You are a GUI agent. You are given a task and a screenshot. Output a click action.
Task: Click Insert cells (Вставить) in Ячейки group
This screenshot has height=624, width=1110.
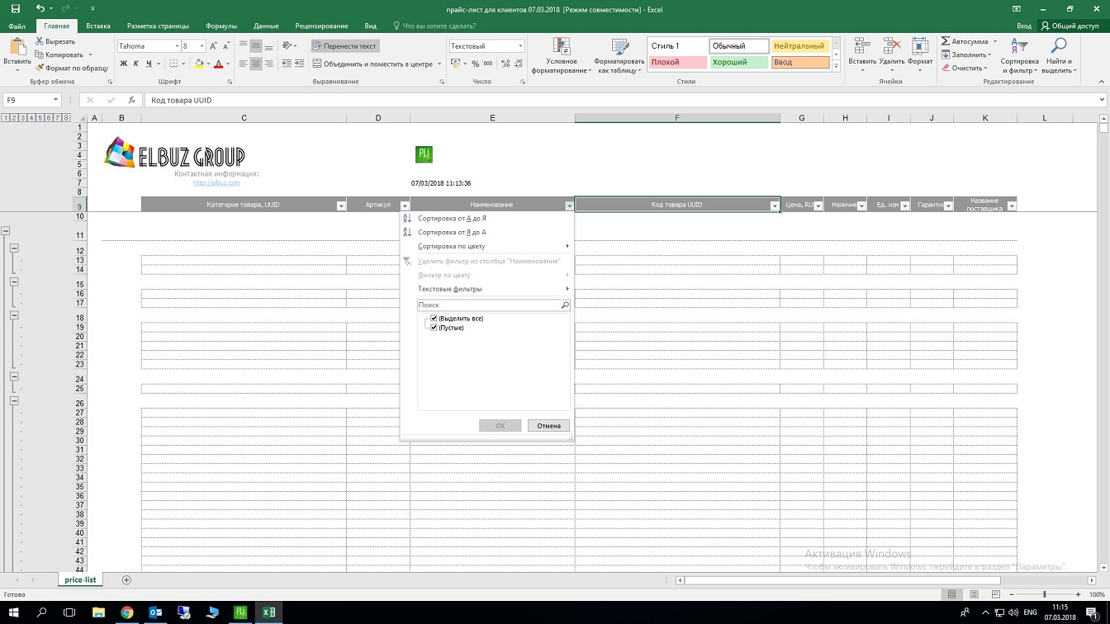click(x=862, y=54)
